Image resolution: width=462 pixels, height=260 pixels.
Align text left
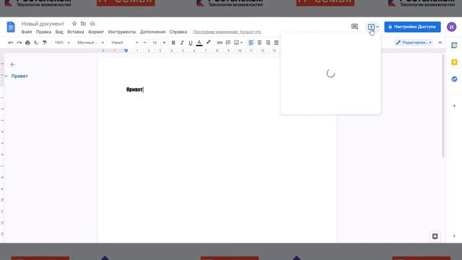[250, 43]
